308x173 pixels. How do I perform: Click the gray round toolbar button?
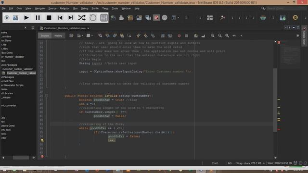click(165, 18)
